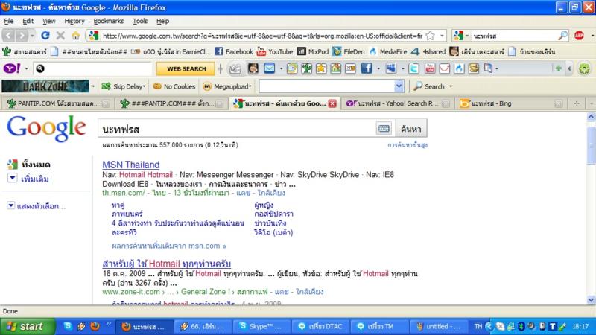This screenshot has width=596, height=335.
Task: Open Yahoo toolbar Gmail icon
Action: pyautogui.click(x=444, y=68)
